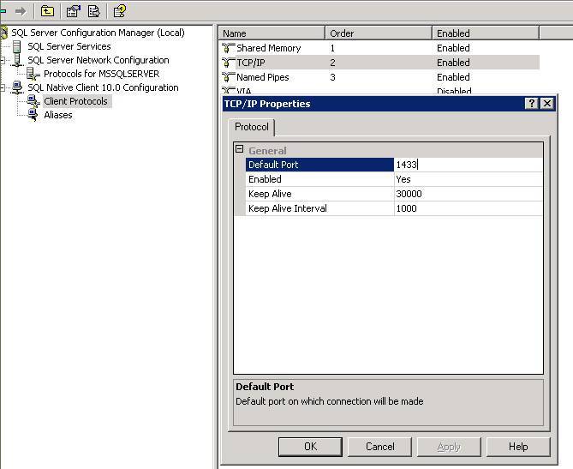
Task: Select the Named Pipes protocol icon
Action: 228,77
